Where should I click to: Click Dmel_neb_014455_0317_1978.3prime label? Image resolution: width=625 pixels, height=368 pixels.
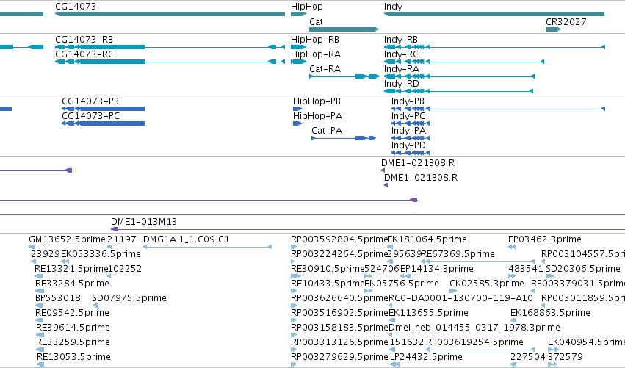tap(474, 328)
